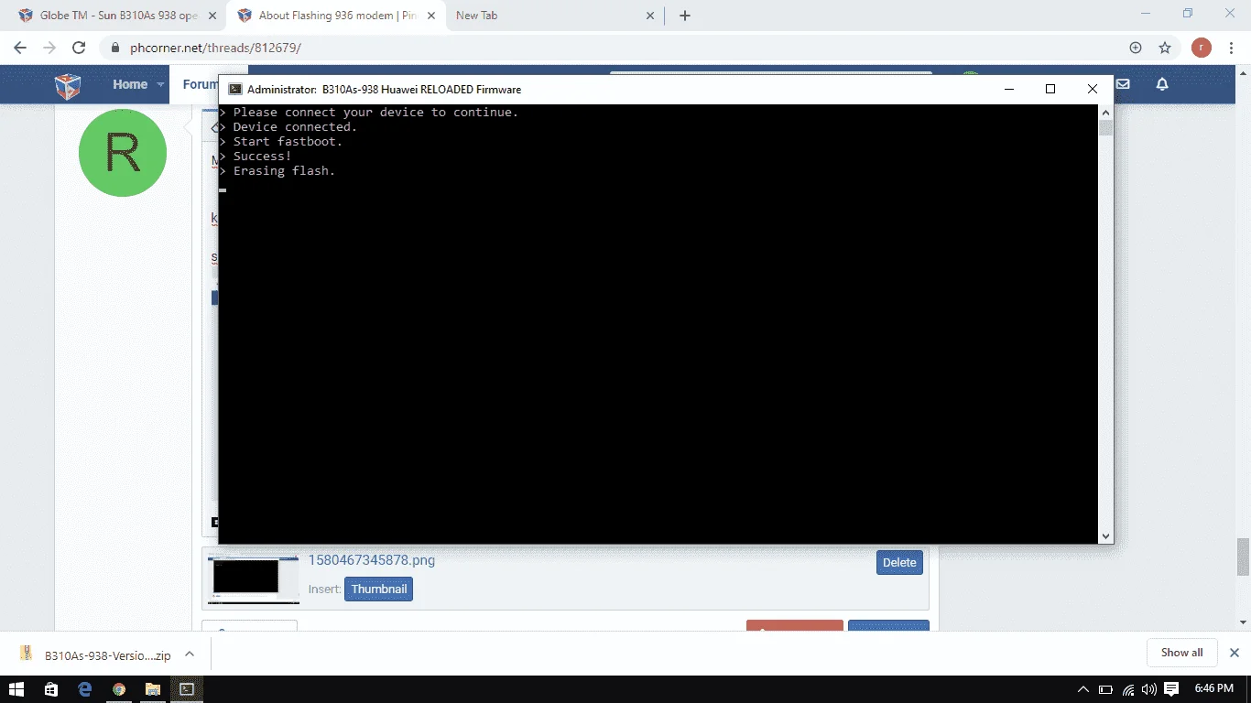Click the 'Device connected.' console line
Image resolution: width=1251 pixels, height=703 pixels.
(295, 127)
